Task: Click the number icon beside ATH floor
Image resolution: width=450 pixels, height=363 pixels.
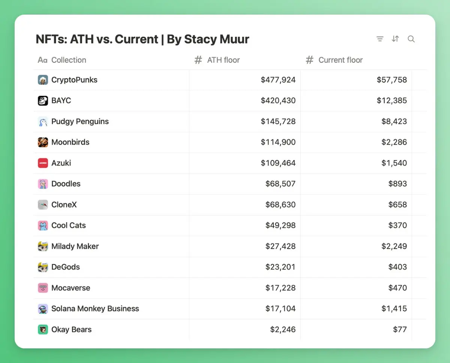Action: click(198, 60)
